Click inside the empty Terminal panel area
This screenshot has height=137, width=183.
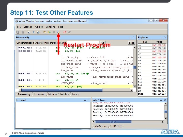pyautogui.click(x=53, y=115)
